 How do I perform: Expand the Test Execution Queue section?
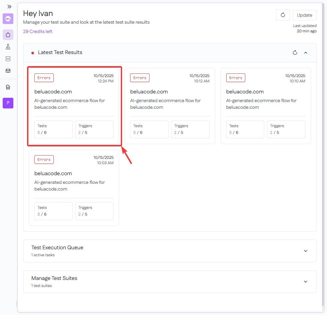[x=306, y=251]
